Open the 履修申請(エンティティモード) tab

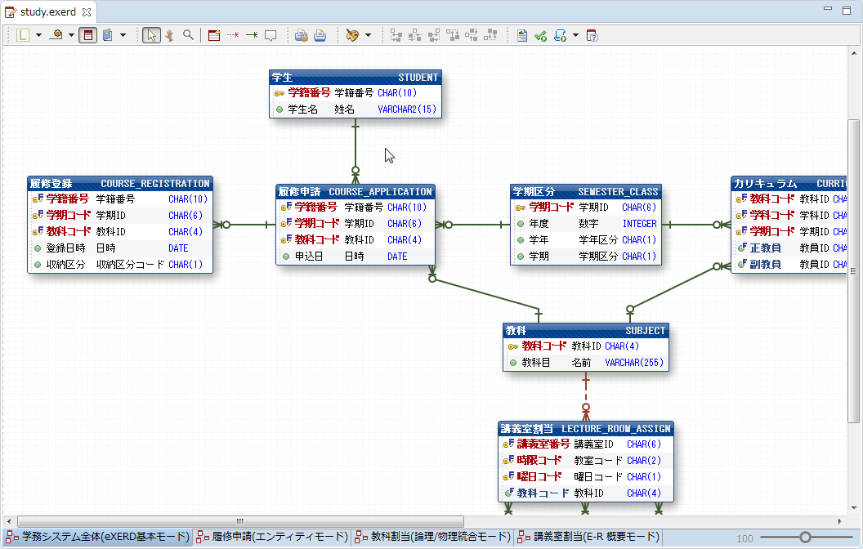(272, 537)
